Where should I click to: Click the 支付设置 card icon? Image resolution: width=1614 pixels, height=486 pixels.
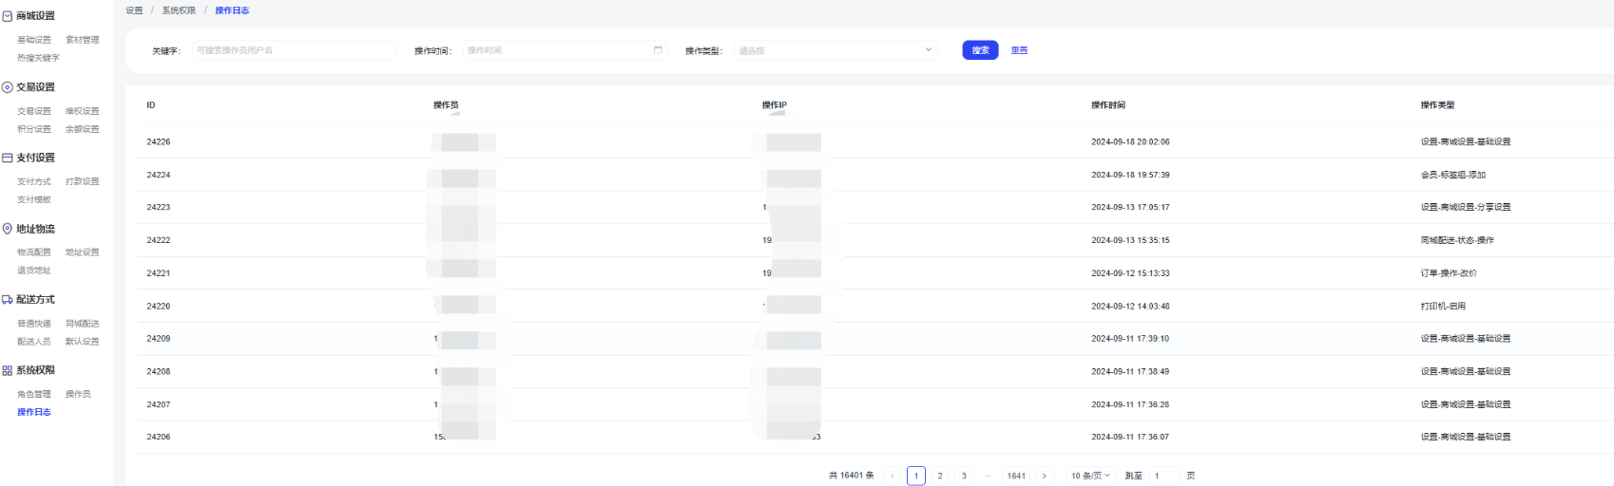(8, 158)
